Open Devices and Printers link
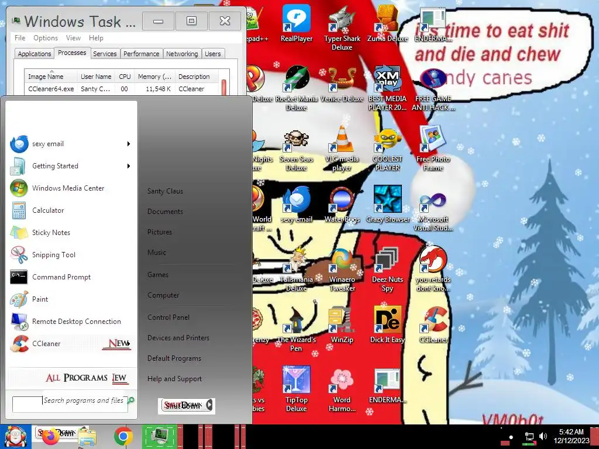The width and height of the screenshot is (599, 449). [x=178, y=338]
